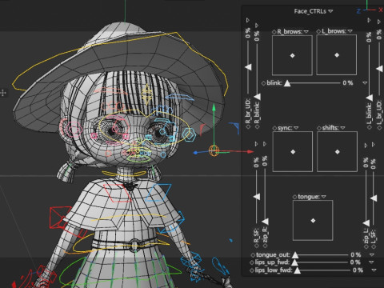Select the yellow diamond forehead controller

coord(146,94)
